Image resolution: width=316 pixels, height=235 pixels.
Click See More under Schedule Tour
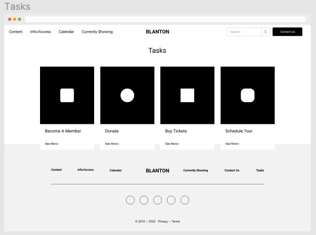pyautogui.click(x=233, y=144)
